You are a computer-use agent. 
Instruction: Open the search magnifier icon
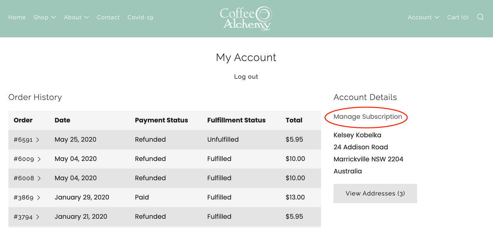click(480, 17)
